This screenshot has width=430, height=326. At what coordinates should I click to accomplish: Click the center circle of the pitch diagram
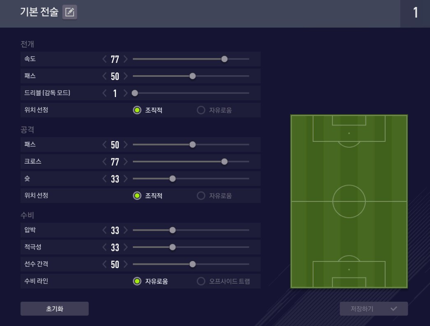349,201
